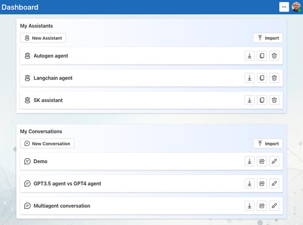Open GPT3.5 agent vs GPT4 agent conversation
This screenshot has height=225, width=303.
[151, 183]
